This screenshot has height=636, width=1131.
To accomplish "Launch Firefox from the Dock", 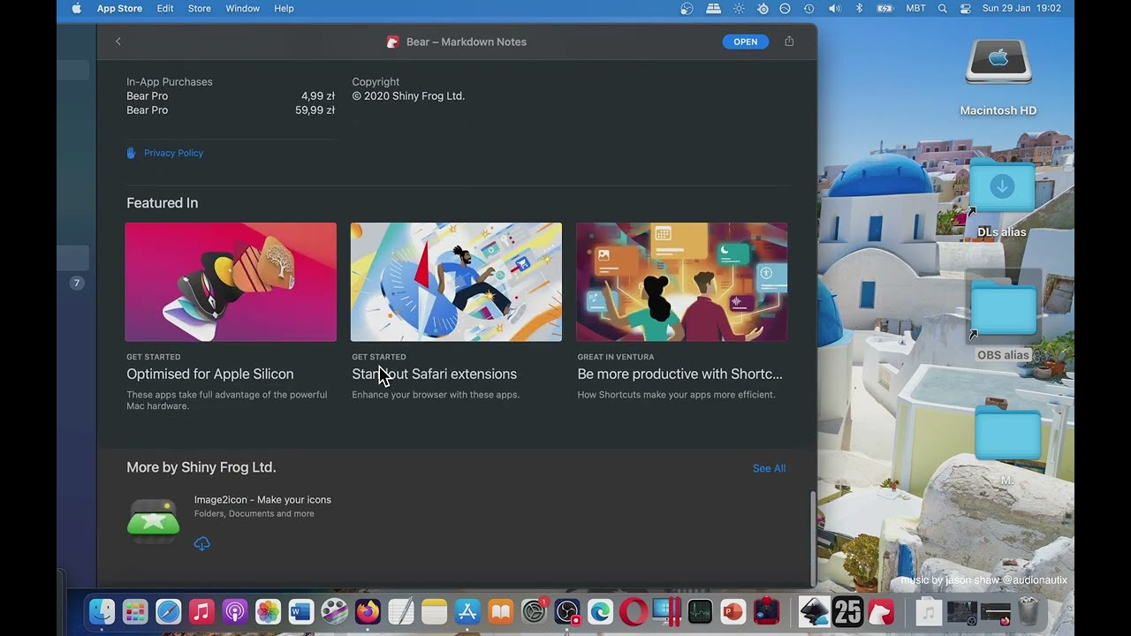I will (368, 611).
